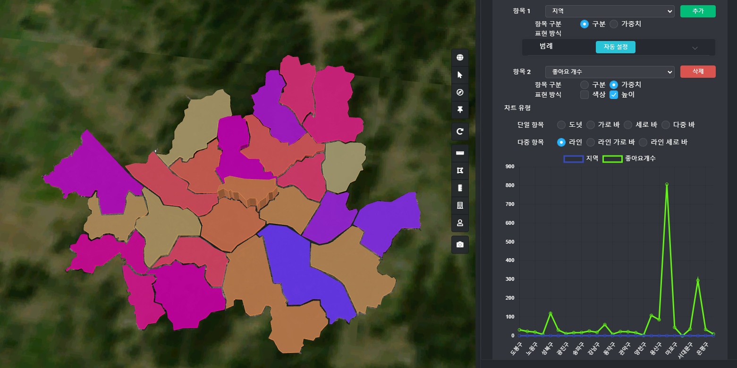Open the 지역 dropdown for 항목 1
This screenshot has width=737, height=368.
(610, 11)
